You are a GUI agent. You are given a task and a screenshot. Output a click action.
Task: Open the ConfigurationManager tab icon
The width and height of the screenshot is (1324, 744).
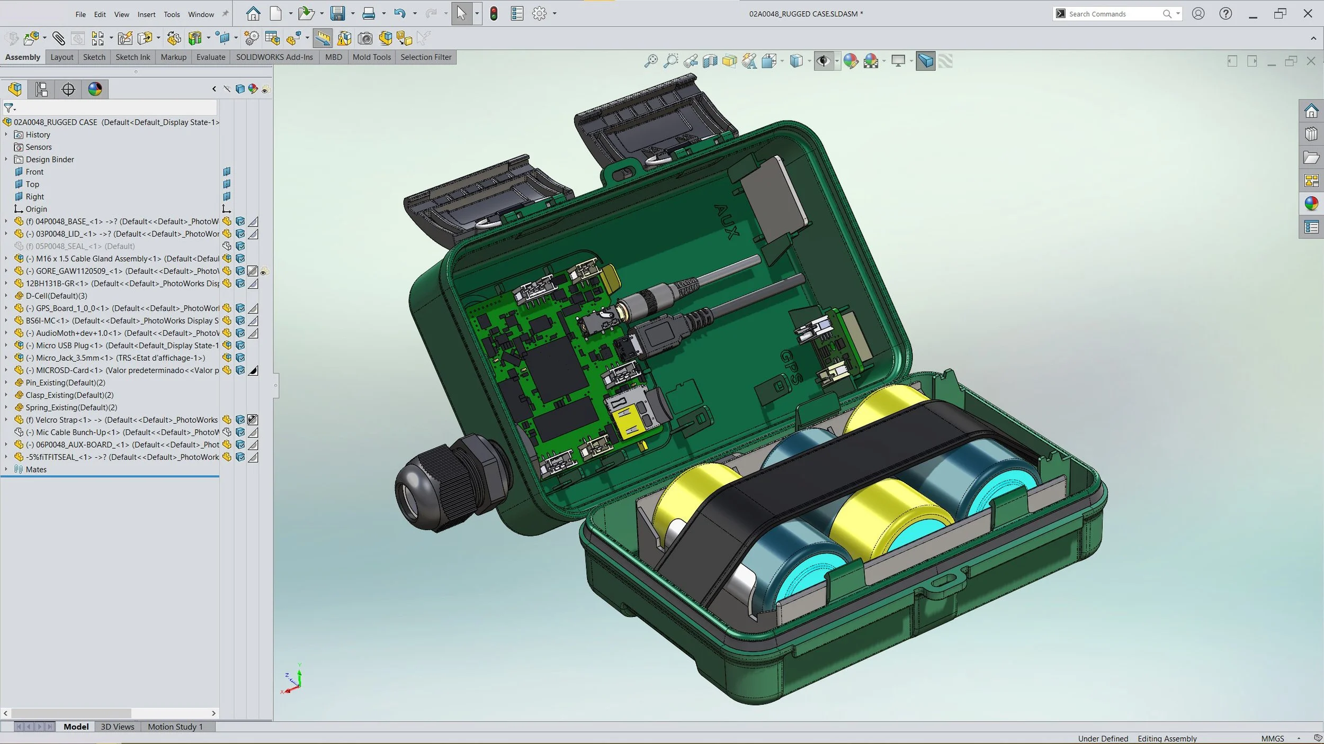click(x=41, y=89)
